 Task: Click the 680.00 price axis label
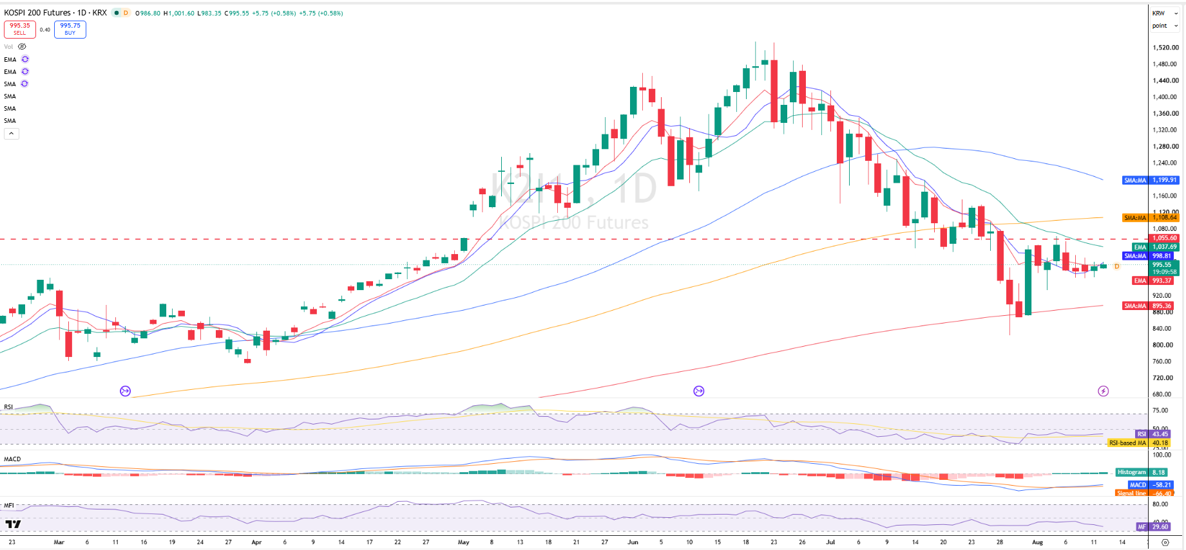[x=1162, y=394]
